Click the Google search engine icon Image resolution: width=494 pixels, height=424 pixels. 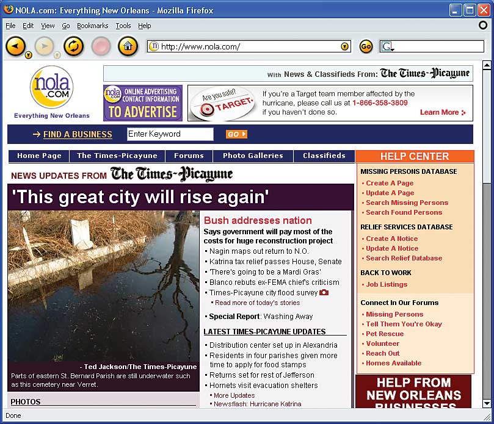click(387, 46)
